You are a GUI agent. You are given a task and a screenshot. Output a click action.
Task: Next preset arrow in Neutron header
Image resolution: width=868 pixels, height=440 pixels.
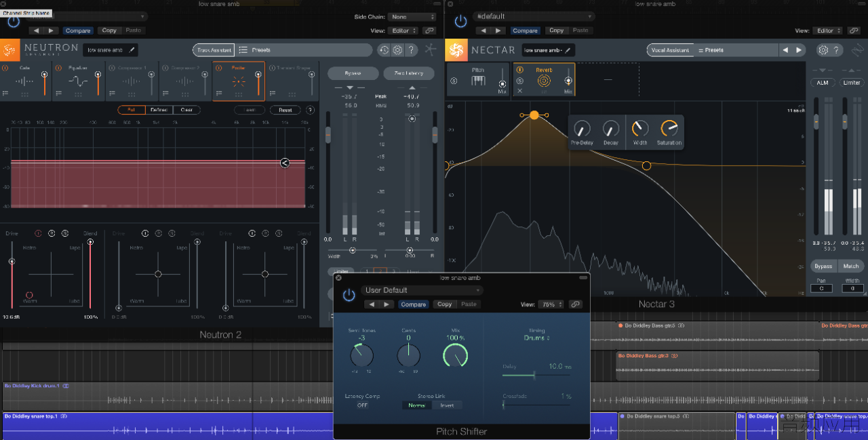point(52,31)
